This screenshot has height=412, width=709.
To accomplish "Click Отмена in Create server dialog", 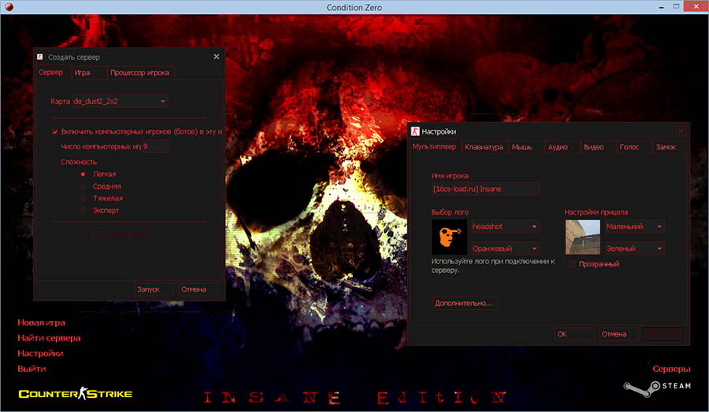I will coord(199,289).
